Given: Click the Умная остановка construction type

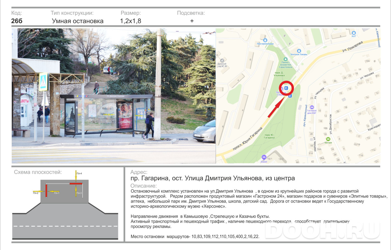Looking at the screenshot, I should coord(78,21).
